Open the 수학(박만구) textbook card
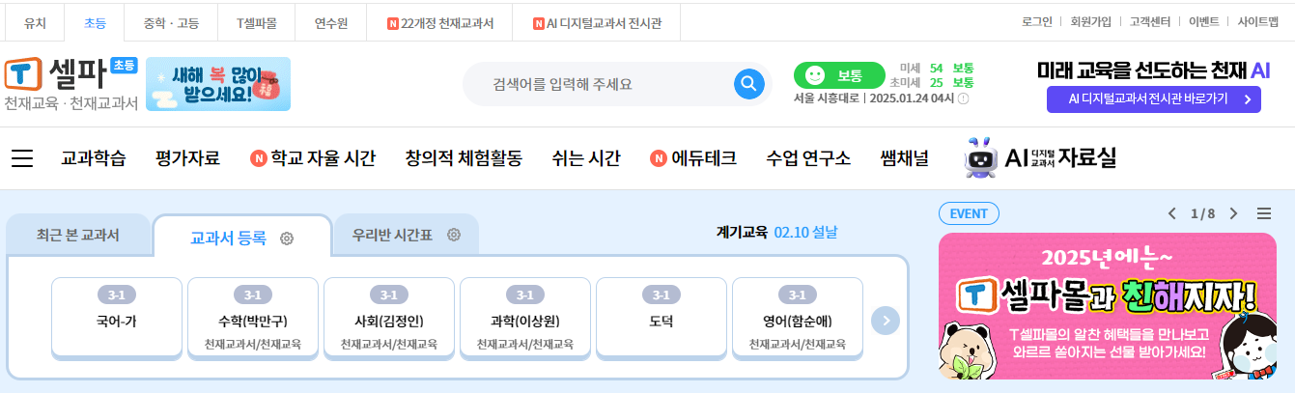1295x393 pixels. (252, 319)
